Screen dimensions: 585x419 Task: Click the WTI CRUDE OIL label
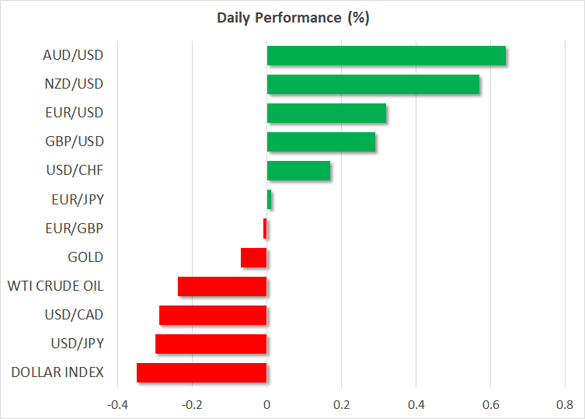coord(55,286)
